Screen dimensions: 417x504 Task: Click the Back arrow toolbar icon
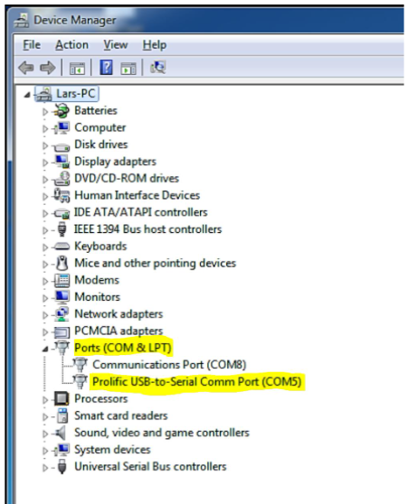coord(26,68)
